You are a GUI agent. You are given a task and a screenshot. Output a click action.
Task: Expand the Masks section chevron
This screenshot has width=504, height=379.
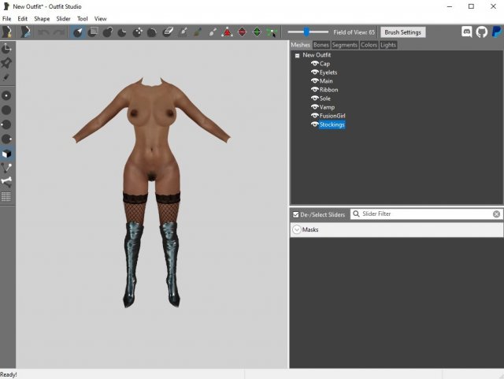(296, 230)
